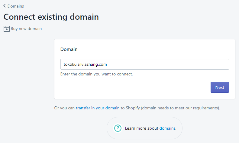
Task: Click the back chevron beside Domains
Action: [x=5, y=6]
